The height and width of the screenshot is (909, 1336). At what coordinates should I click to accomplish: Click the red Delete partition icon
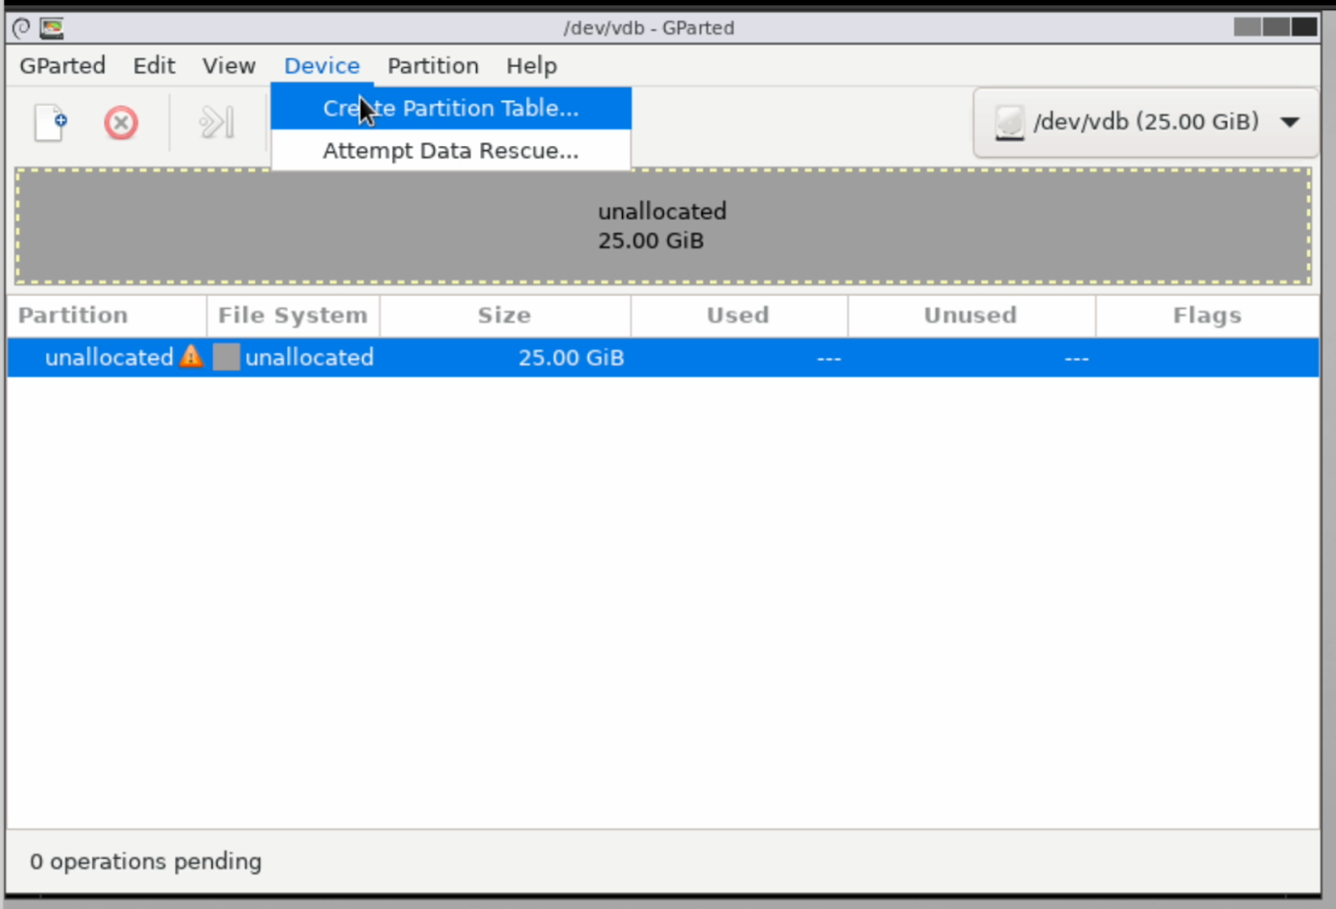[x=121, y=124]
